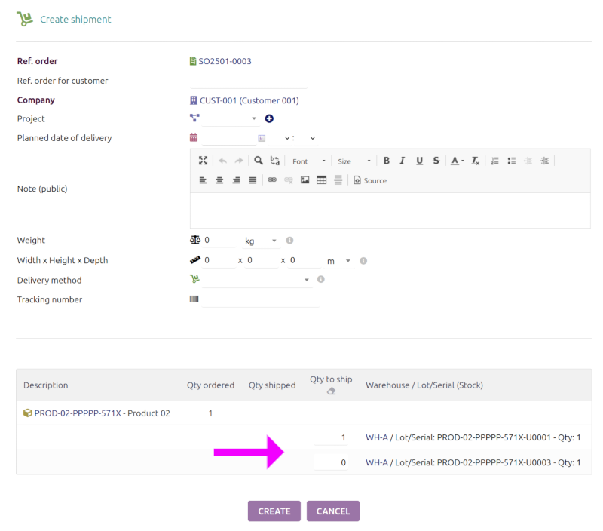Screen dimensions: 603x531
Task: Click the plus icon to add project
Action: point(269,118)
